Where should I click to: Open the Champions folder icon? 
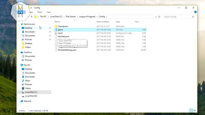(x=56, y=26)
